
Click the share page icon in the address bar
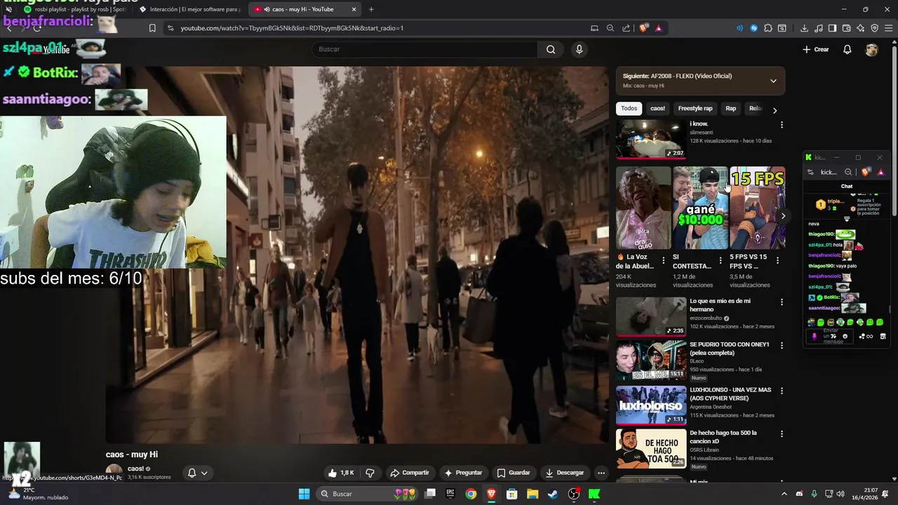coord(625,28)
